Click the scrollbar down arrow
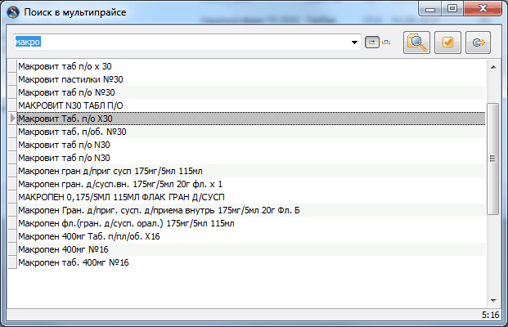The height and width of the screenshot is (327, 508). (x=493, y=301)
